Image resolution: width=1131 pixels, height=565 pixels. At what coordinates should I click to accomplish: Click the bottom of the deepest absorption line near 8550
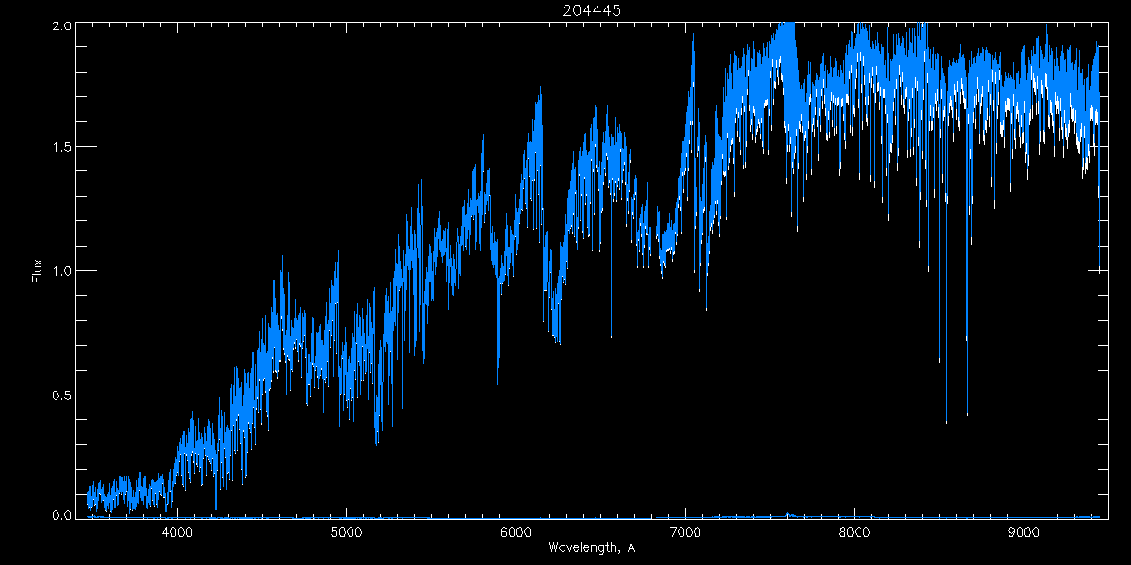(x=946, y=422)
